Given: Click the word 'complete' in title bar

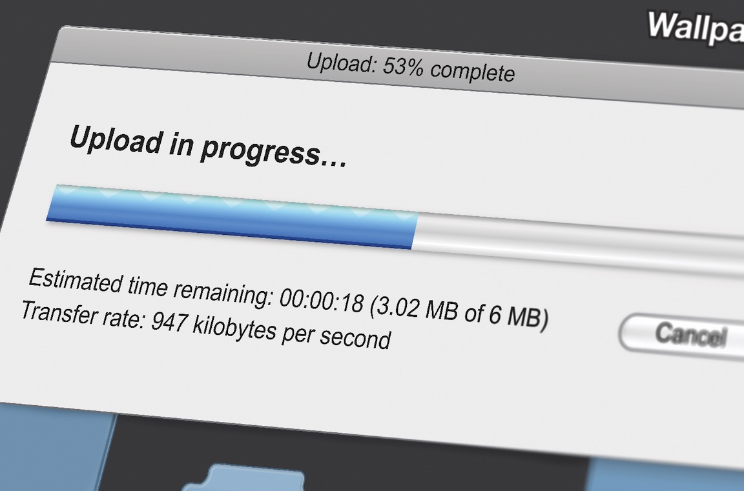Looking at the screenshot, I should pyautogui.click(x=472, y=72).
